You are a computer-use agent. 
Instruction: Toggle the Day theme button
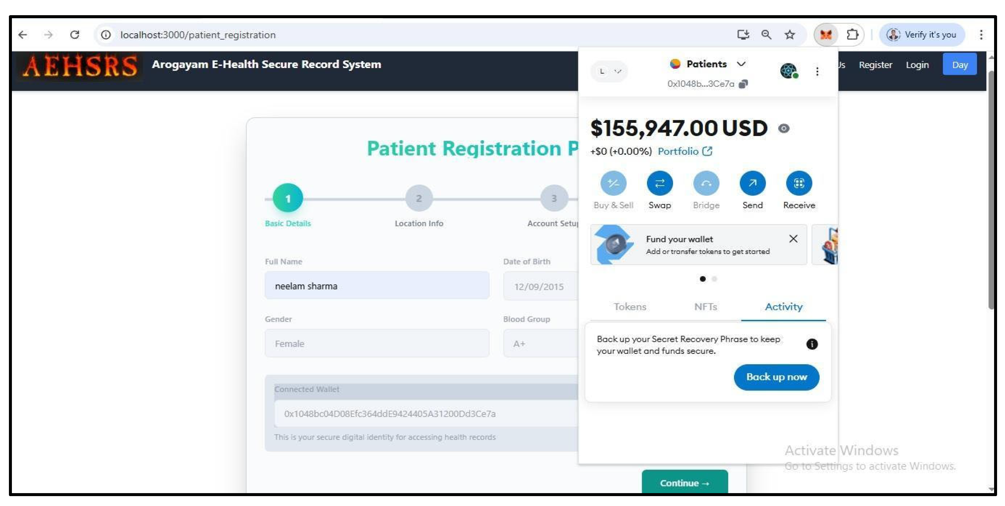tap(959, 65)
